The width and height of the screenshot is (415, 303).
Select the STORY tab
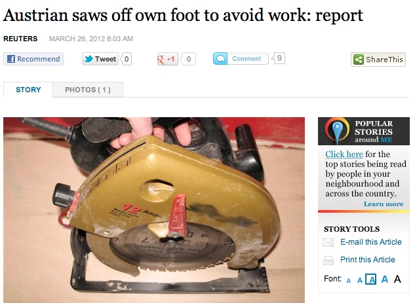[x=28, y=90]
